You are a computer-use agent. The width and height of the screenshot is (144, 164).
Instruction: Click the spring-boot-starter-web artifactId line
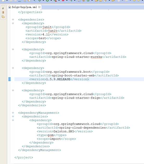tap(74, 76)
